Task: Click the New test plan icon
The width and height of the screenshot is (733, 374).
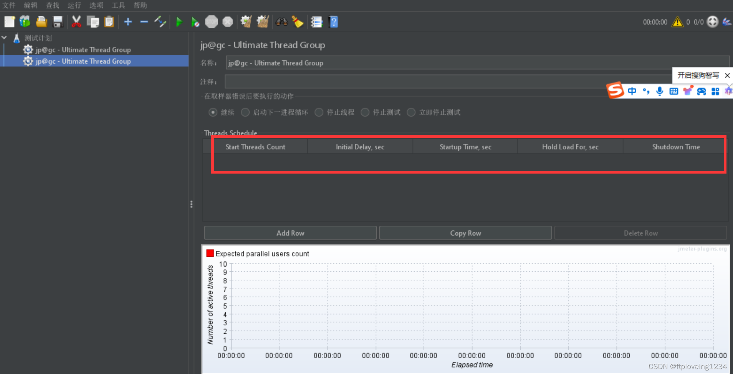Action: click(9, 22)
